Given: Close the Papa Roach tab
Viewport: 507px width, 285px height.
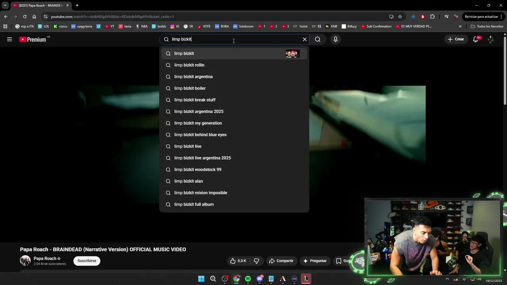Looking at the screenshot, I should 67,6.
